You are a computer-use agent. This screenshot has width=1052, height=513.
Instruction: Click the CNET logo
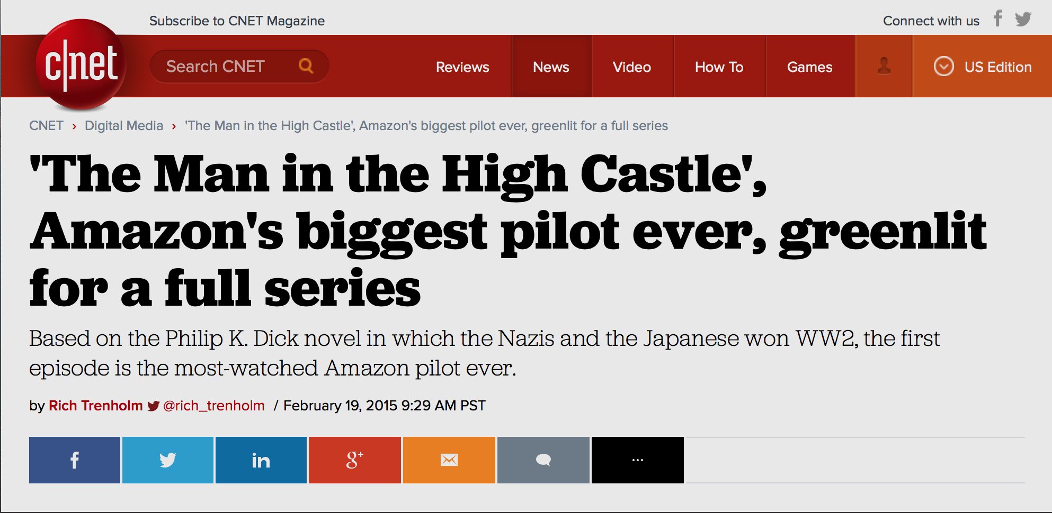[81, 65]
